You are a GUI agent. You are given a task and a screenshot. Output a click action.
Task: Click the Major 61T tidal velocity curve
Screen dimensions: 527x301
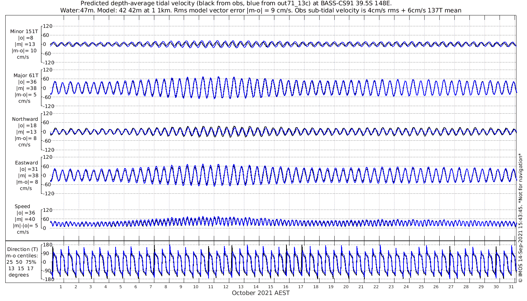pyautogui.click(x=283, y=88)
